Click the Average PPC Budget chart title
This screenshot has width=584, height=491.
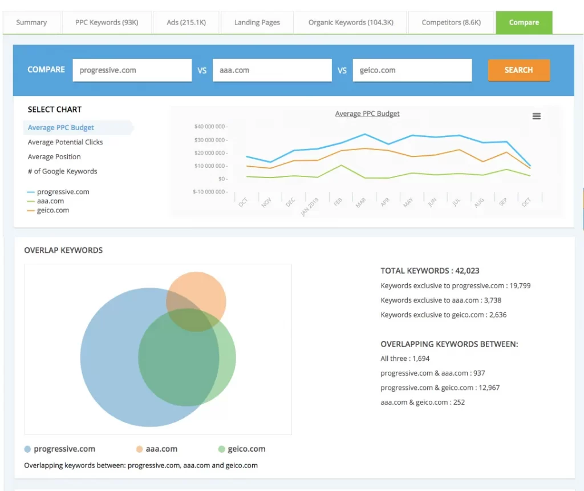(x=367, y=114)
